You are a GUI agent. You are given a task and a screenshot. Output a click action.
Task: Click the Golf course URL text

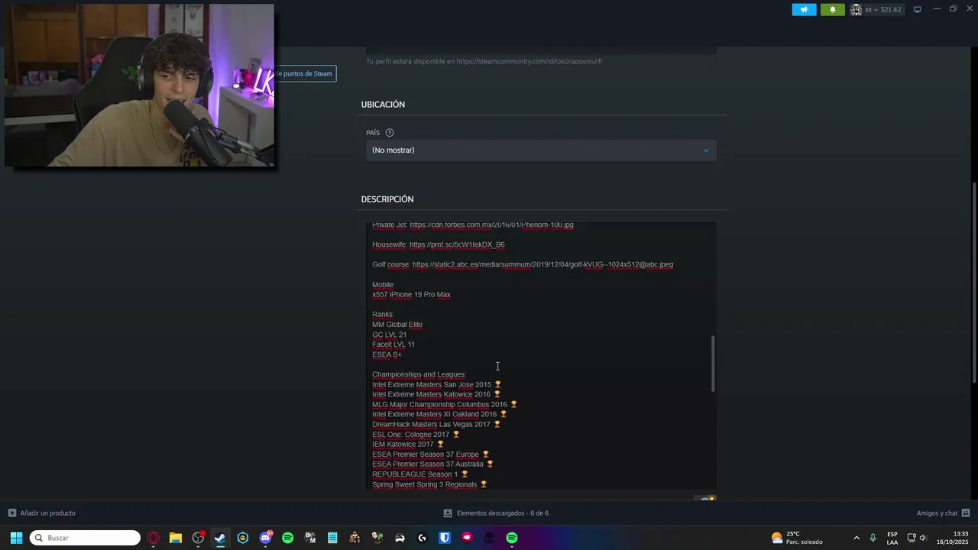(542, 265)
